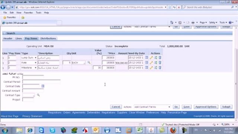Duplicate the Rate pay item row
238x134 pixels.
point(155,63)
